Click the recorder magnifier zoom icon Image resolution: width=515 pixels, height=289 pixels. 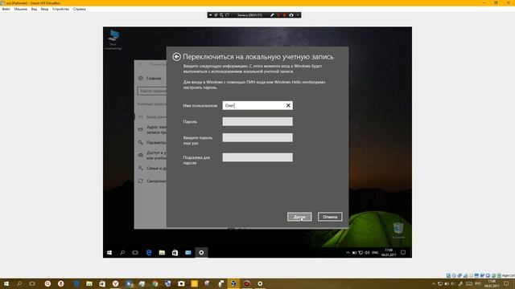(x=222, y=15)
